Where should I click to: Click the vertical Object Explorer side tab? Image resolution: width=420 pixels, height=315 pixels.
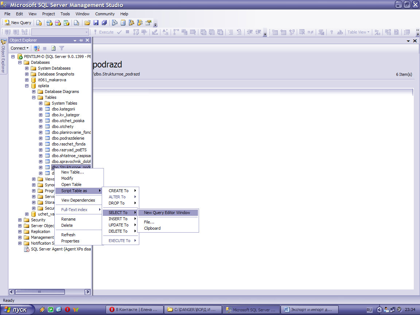pos(3,56)
